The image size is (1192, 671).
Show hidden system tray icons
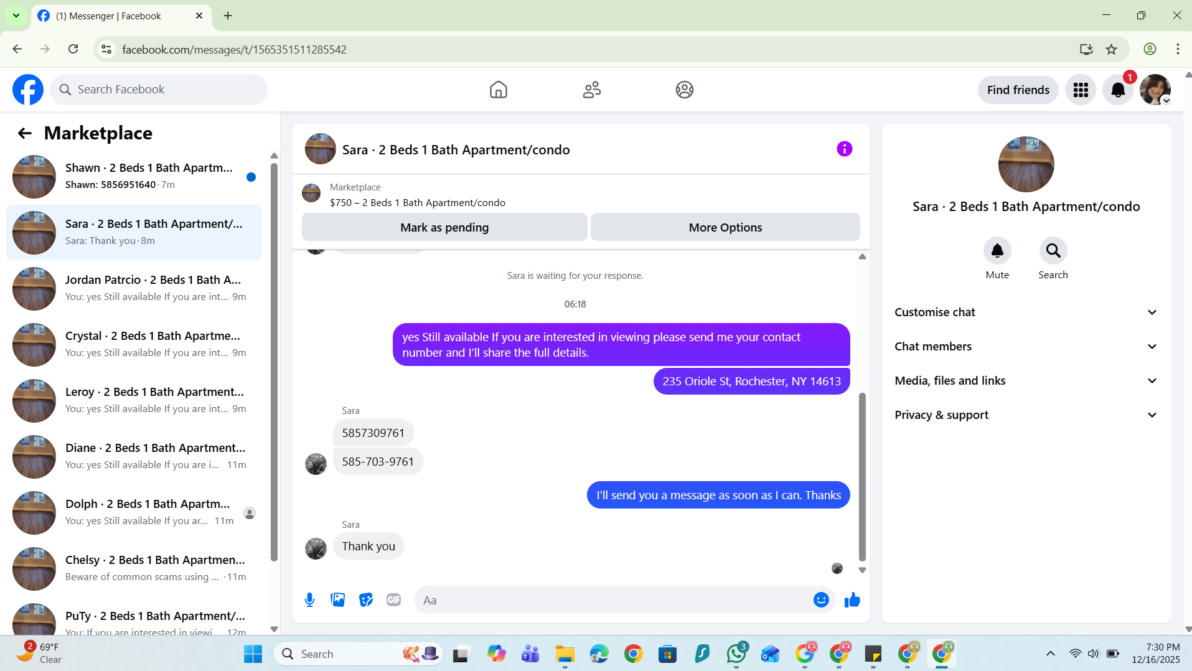click(1051, 654)
